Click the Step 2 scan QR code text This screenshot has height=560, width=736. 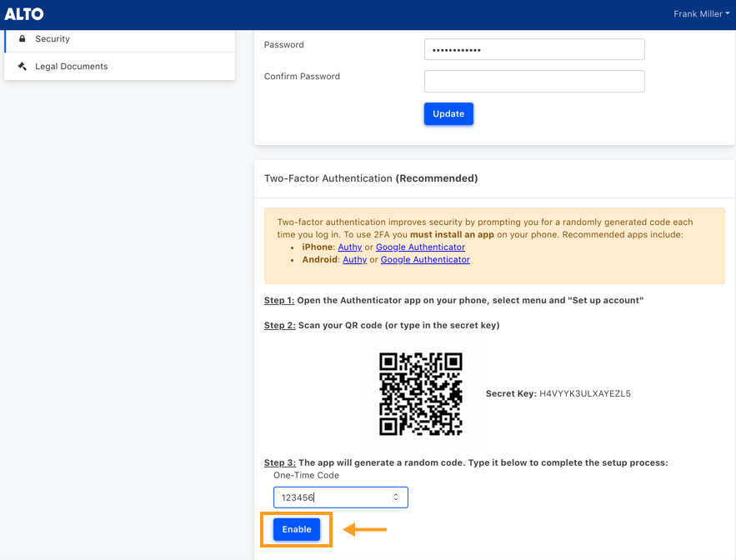pos(382,325)
